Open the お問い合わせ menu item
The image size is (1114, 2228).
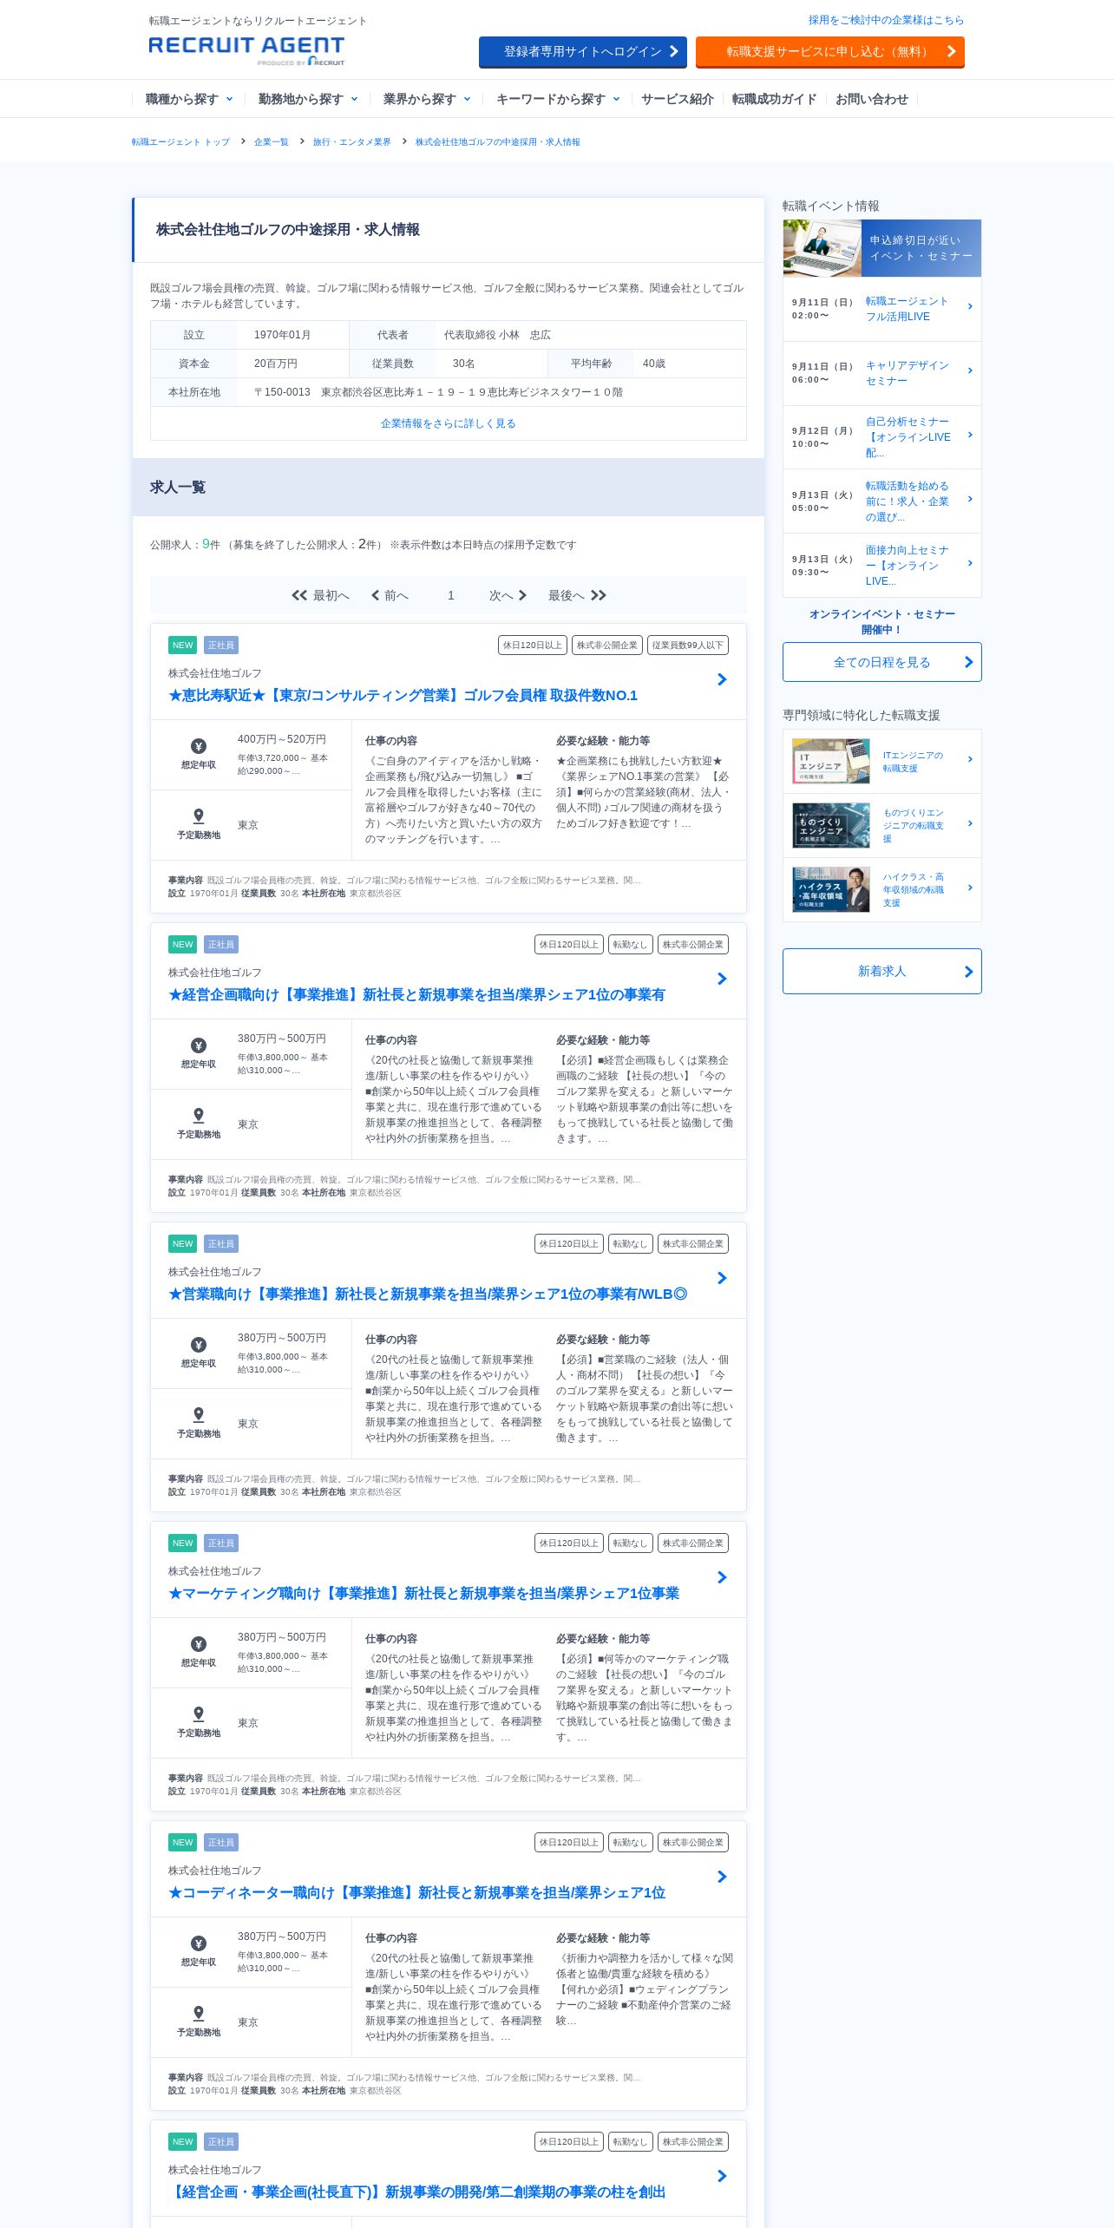click(x=871, y=99)
